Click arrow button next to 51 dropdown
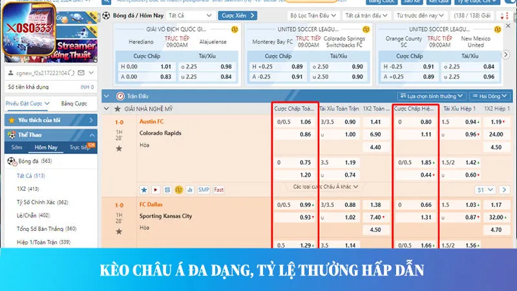Screen dimensions: 517x291 point(504,189)
